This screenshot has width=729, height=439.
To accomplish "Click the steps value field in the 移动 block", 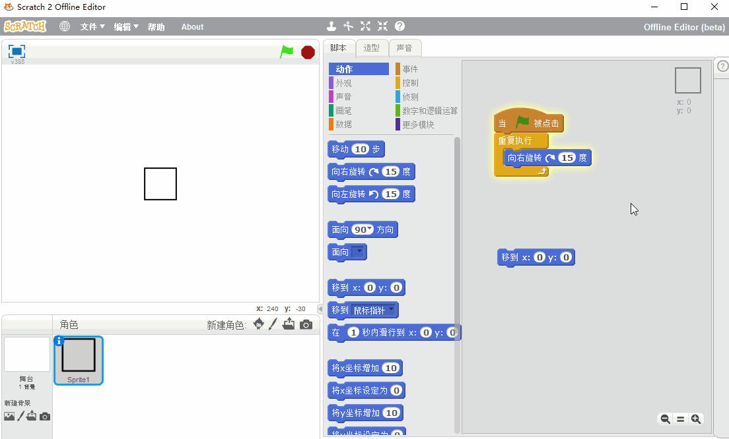I will [x=360, y=149].
